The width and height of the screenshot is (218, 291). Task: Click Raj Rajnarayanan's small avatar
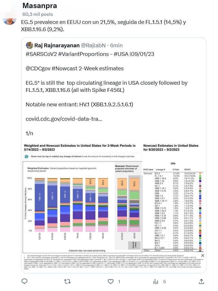tap(29, 45)
